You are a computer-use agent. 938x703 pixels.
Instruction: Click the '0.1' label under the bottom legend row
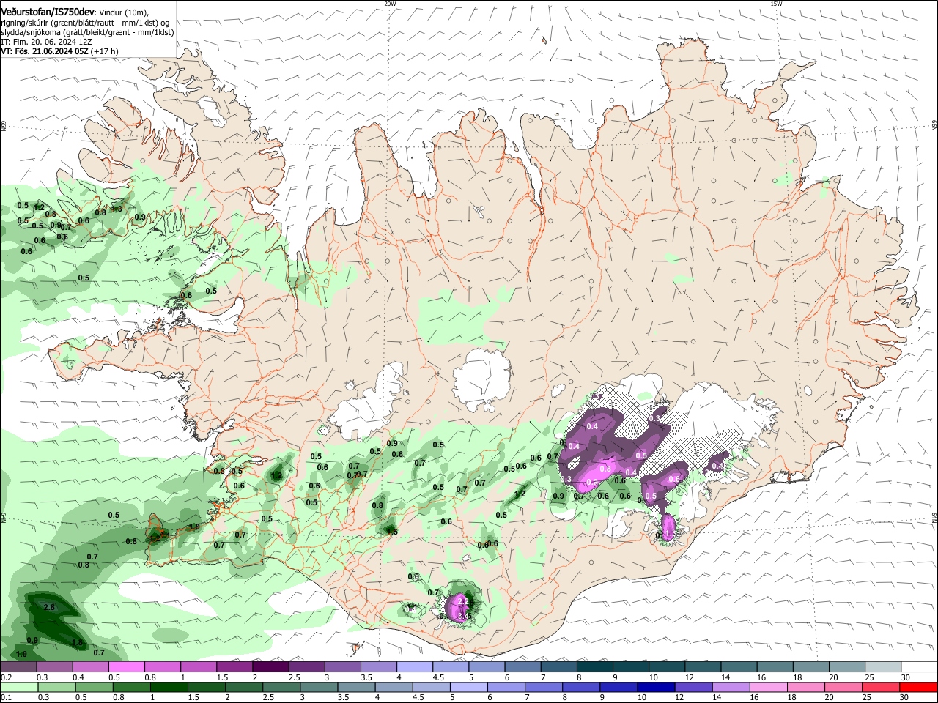click(x=5, y=698)
